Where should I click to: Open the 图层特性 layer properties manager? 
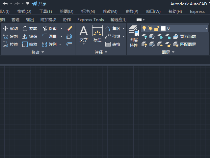pyautogui.click(x=134, y=36)
